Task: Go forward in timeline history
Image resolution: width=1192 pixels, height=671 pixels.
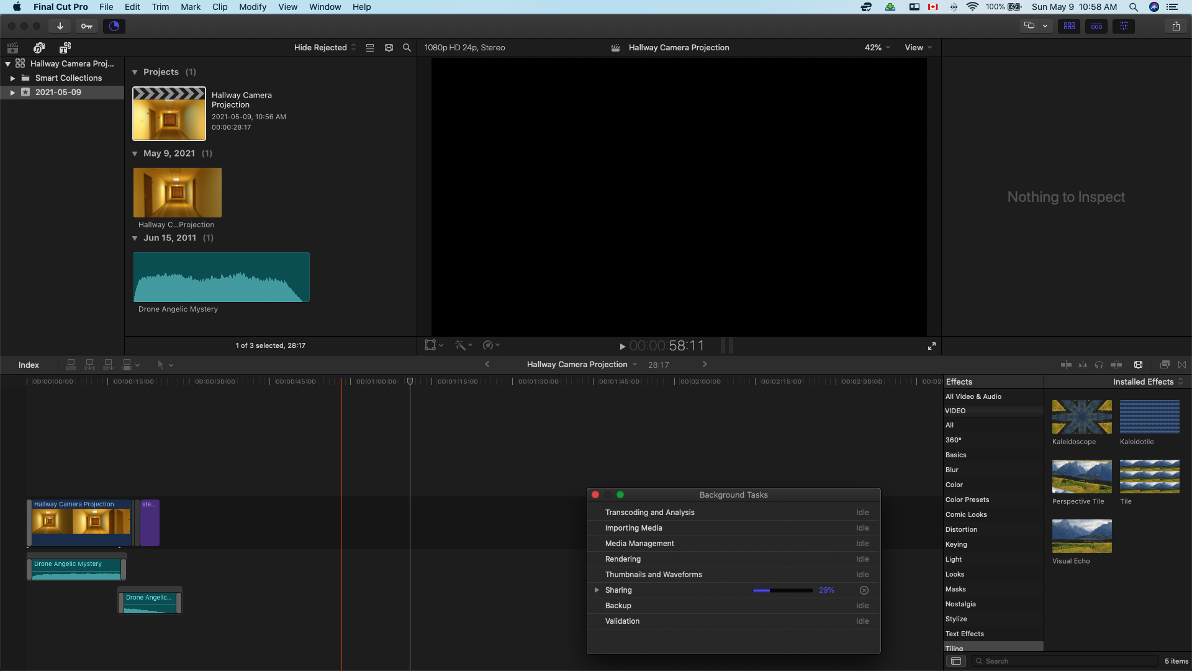Action: 705,365
